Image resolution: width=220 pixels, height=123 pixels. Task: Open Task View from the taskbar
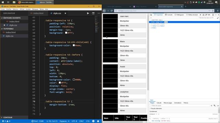pos(8,2)
